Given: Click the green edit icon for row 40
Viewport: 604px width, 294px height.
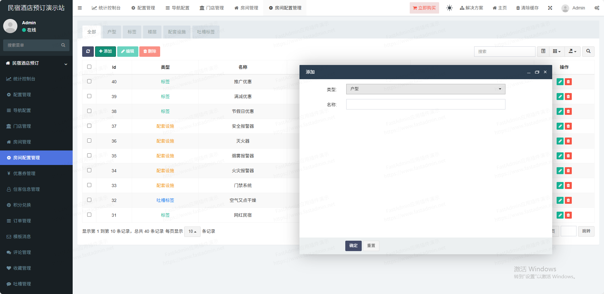Looking at the screenshot, I should click(x=560, y=82).
